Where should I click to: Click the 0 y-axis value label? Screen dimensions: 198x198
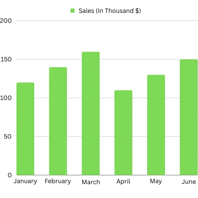[10, 175]
